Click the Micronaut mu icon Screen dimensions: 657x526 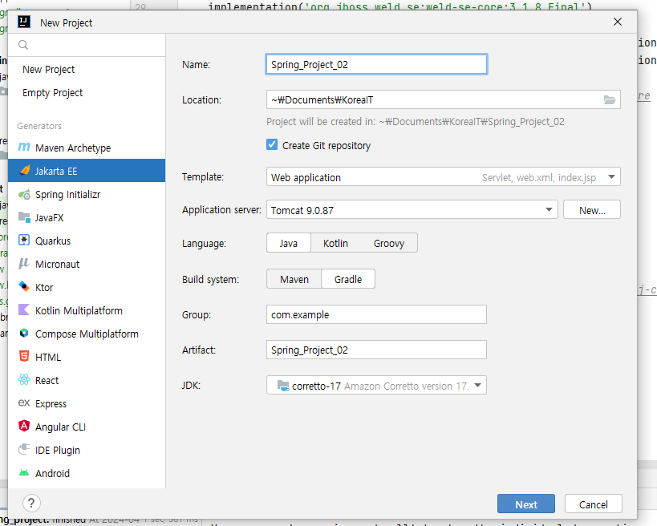(24, 264)
